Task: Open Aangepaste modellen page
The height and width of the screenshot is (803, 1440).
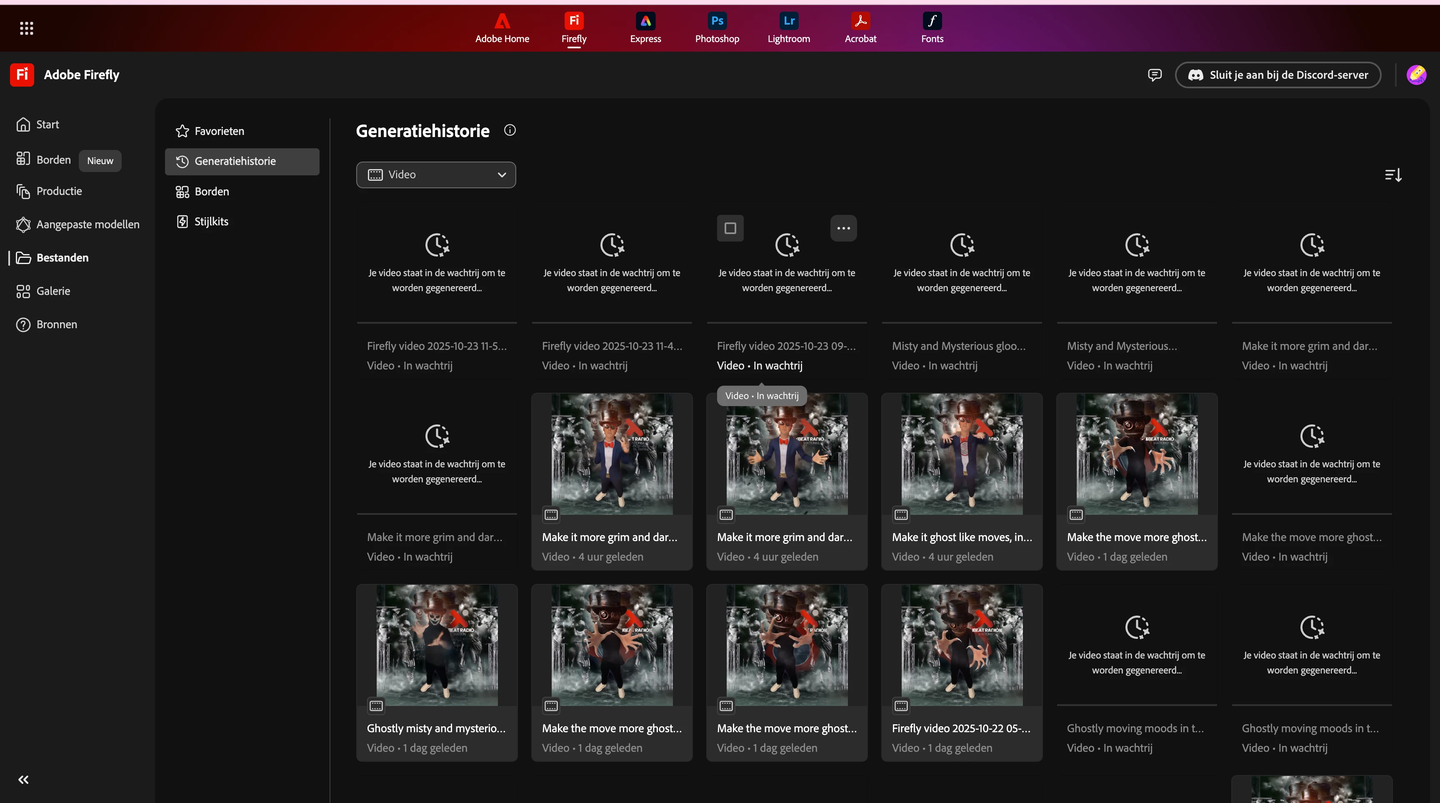Action: click(x=87, y=224)
